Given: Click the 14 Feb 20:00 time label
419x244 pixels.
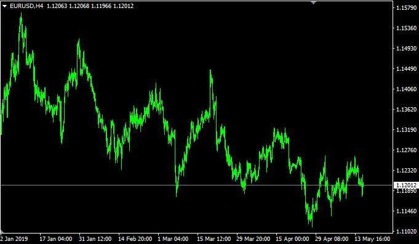Looking at the screenshot, I should click(135, 238).
